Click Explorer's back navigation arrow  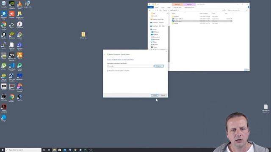coord(149,10)
